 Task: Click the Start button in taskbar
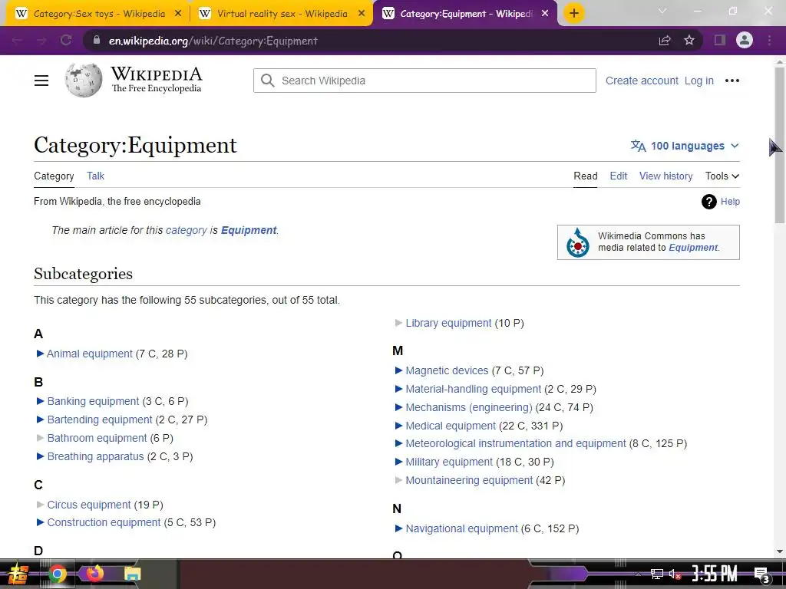18,574
